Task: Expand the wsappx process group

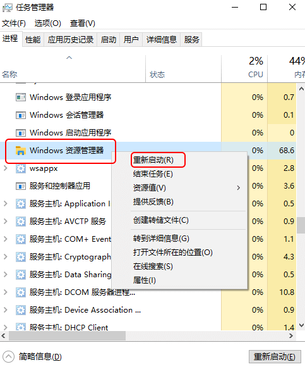Action: click(6, 168)
